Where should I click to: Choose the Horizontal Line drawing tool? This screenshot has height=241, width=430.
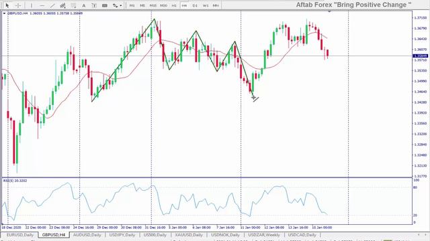click(x=42, y=5)
